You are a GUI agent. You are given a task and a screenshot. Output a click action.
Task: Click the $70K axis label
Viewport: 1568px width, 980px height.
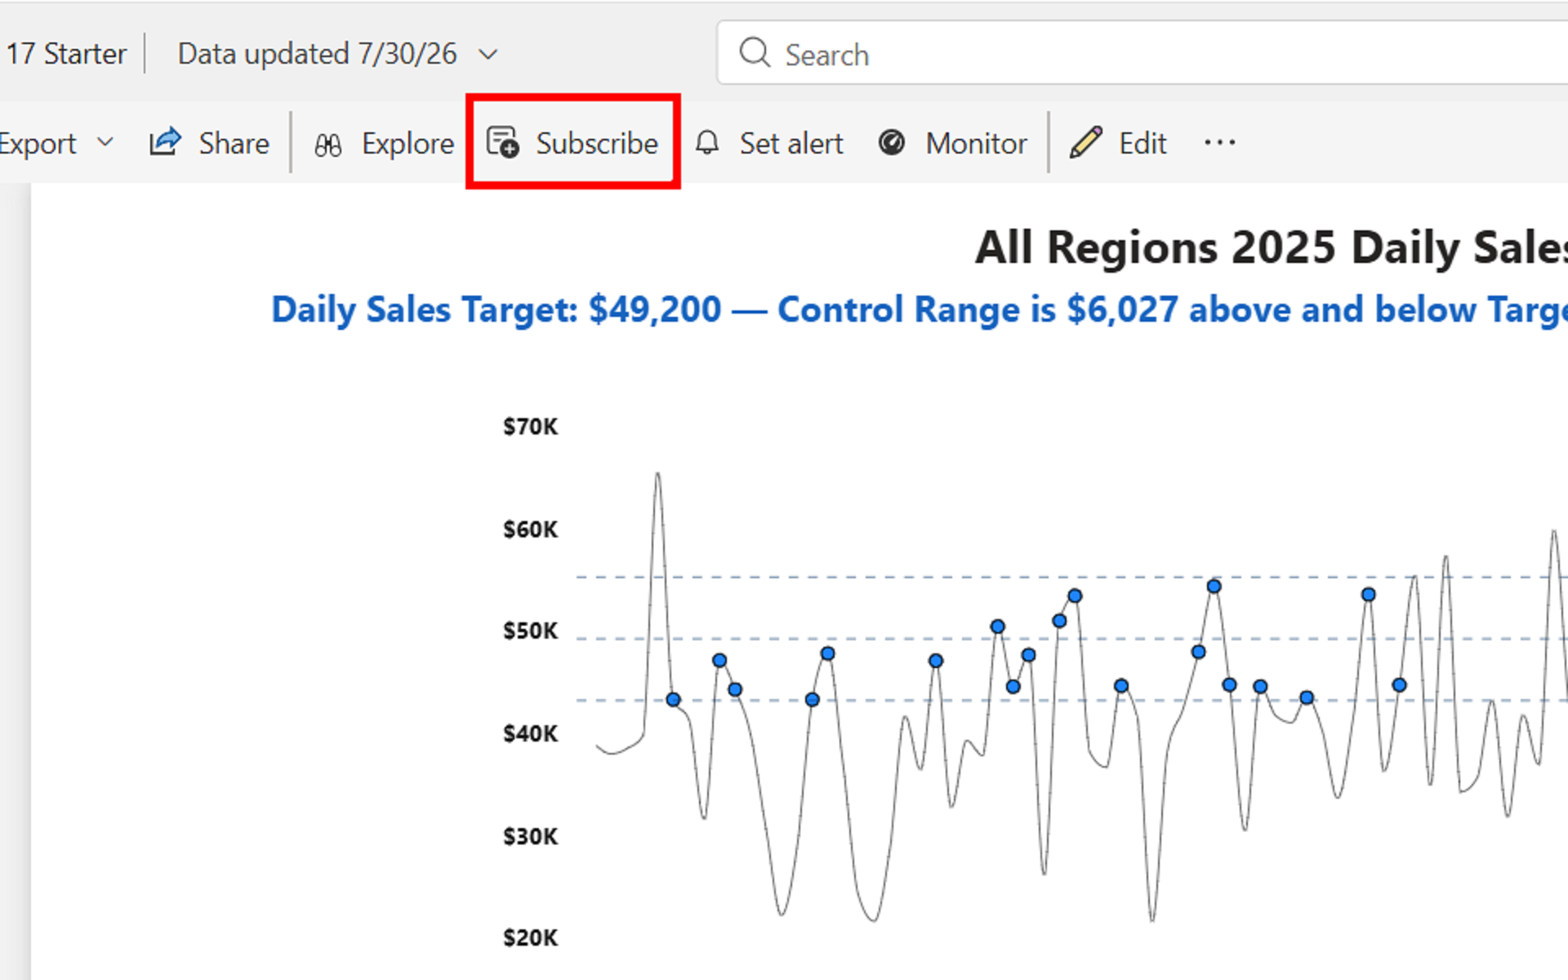pos(530,426)
